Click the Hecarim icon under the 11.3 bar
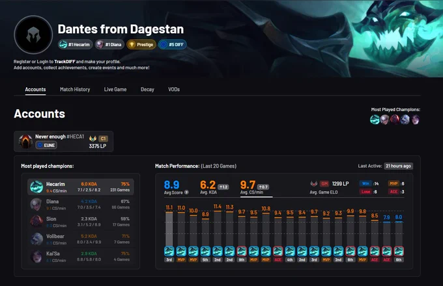Viewport: 443px width, 286px height. click(x=229, y=251)
